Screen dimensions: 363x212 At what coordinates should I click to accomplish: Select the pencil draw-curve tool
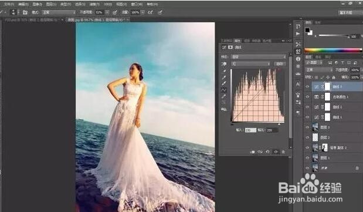(224, 96)
